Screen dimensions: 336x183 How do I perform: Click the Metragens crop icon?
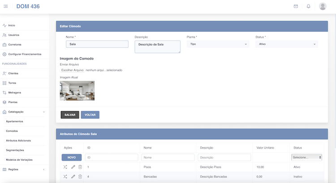[x=4, y=93]
